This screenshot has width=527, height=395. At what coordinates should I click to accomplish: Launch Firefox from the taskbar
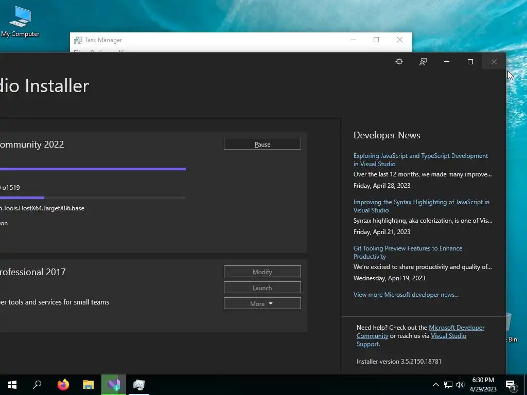coord(63,385)
